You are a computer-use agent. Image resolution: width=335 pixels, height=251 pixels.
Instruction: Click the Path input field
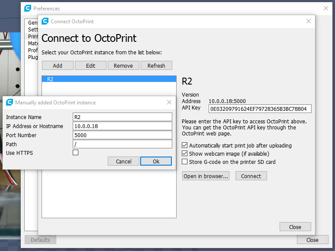[122, 144]
